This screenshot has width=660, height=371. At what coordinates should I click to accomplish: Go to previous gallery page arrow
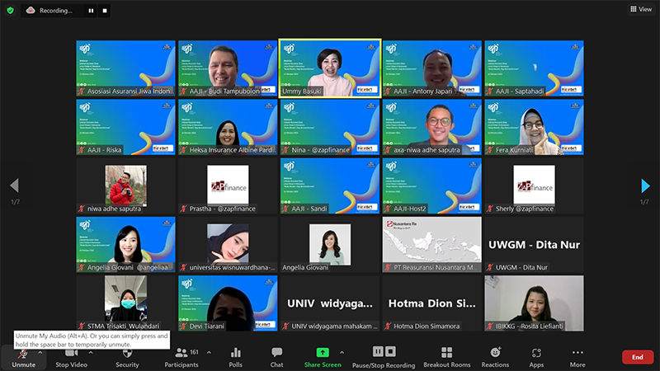point(15,185)
